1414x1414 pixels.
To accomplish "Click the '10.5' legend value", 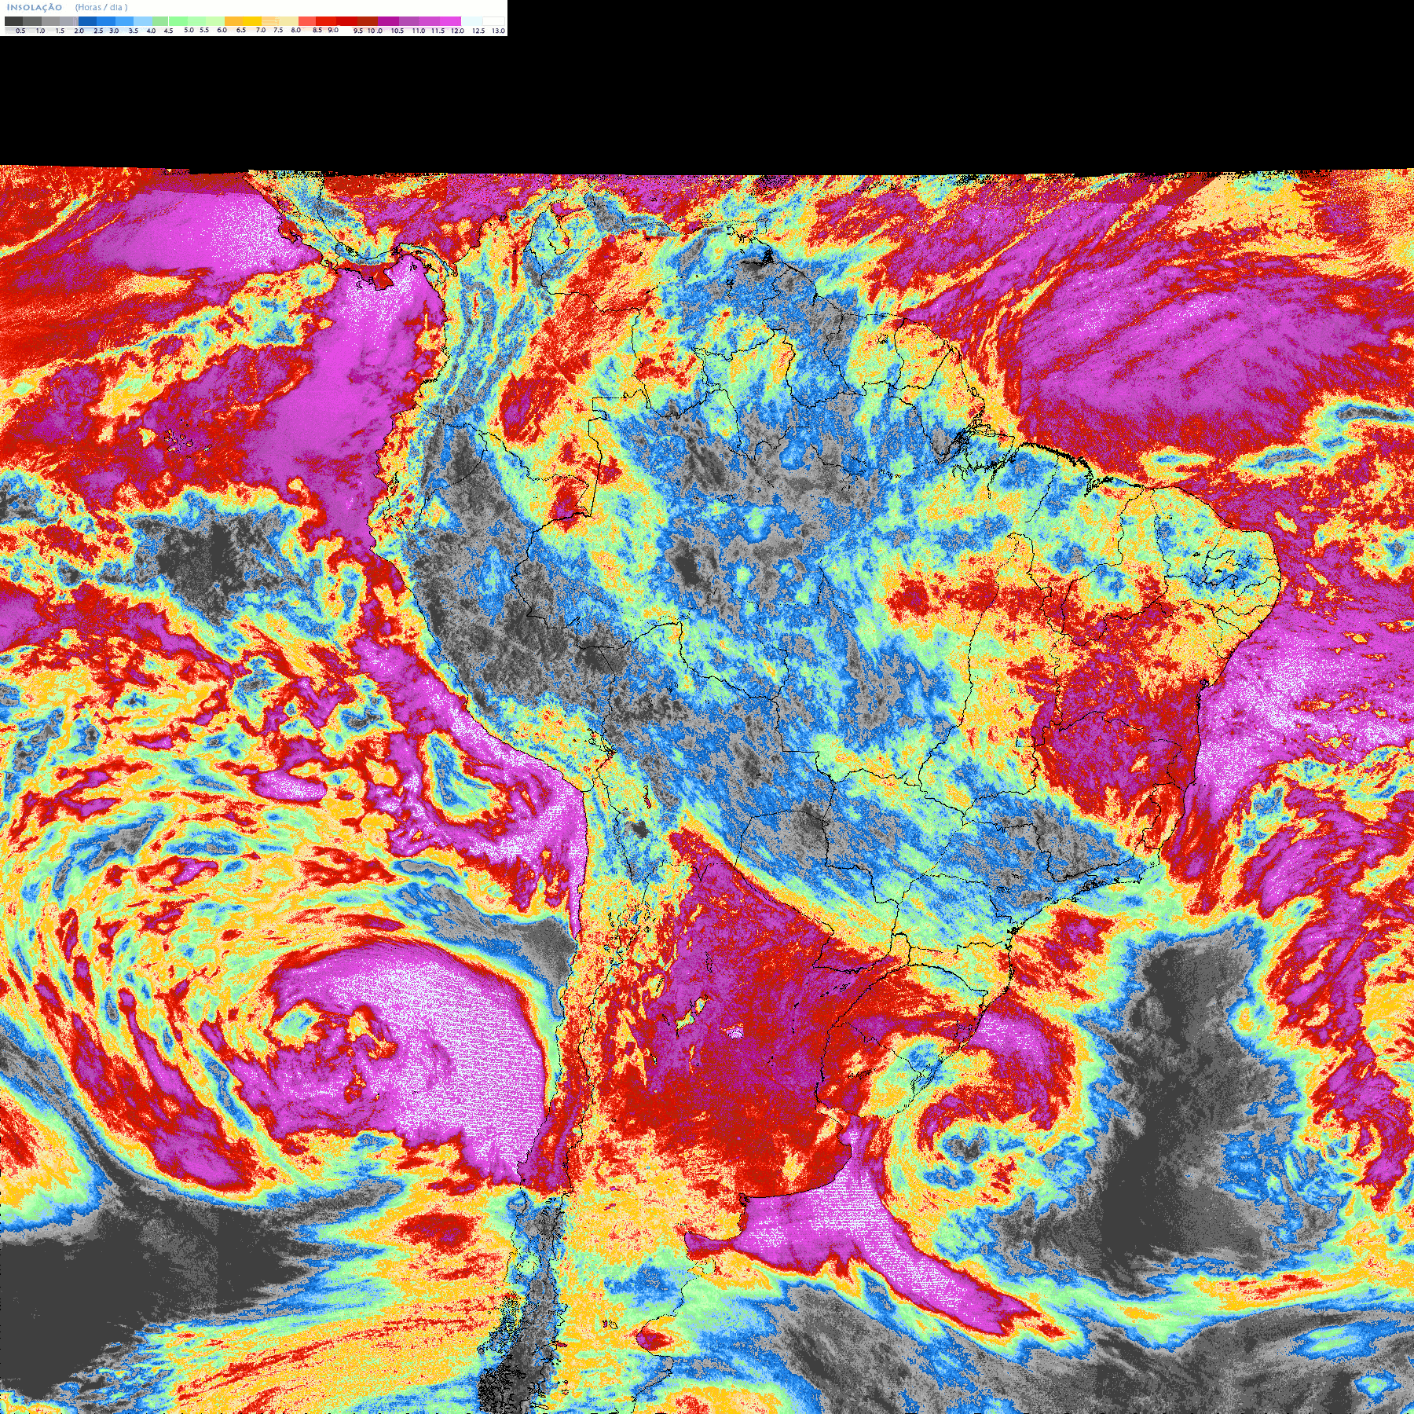I will (397, 31).
